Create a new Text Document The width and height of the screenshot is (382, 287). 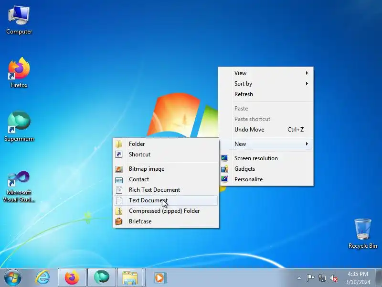tap(166, 200)
